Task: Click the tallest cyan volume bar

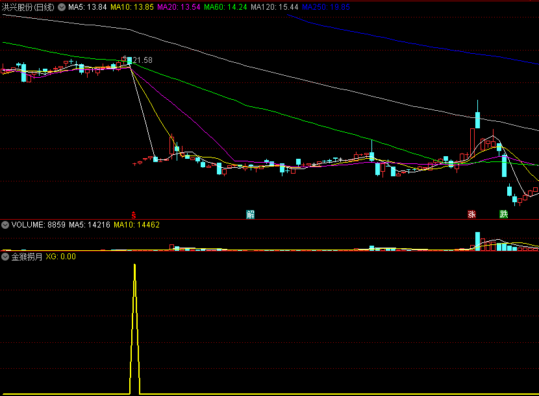Action: pos(477,241)
